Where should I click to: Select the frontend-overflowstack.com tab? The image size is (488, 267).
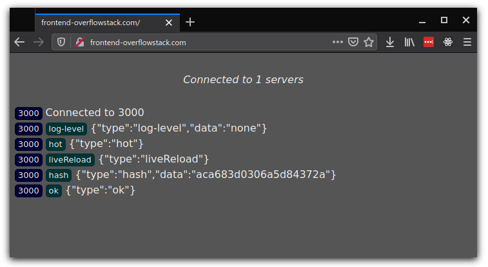97,22
